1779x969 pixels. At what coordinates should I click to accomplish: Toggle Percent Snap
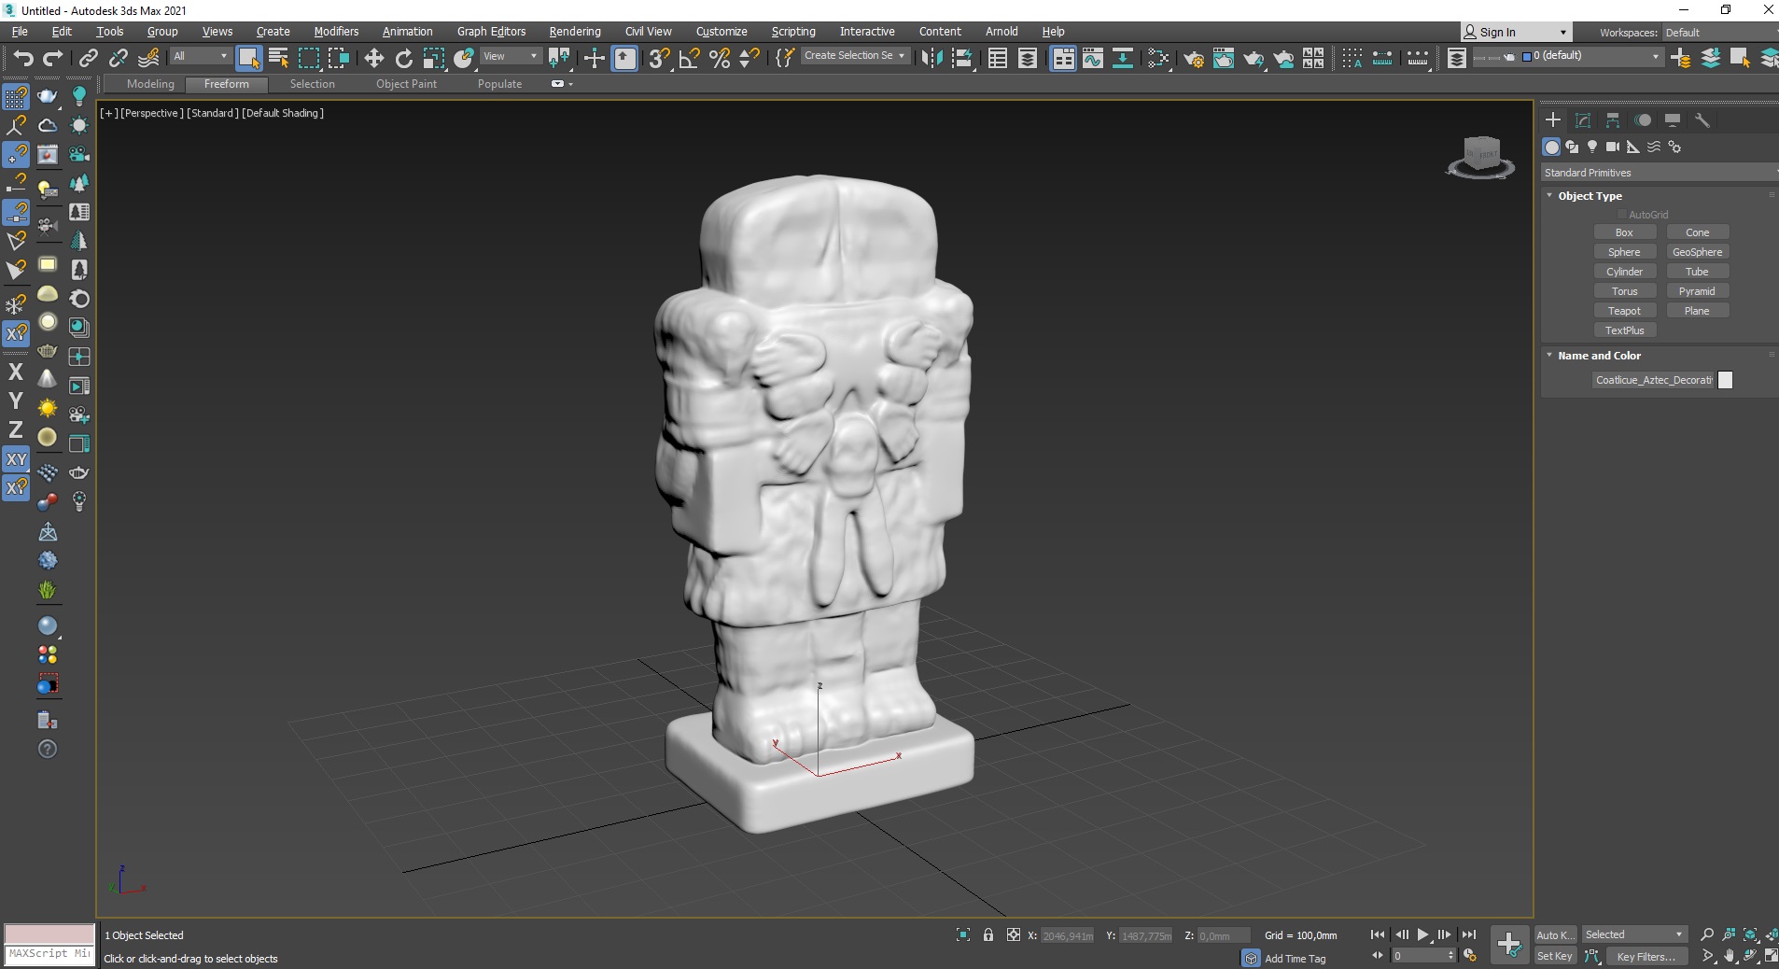(719, 58)
